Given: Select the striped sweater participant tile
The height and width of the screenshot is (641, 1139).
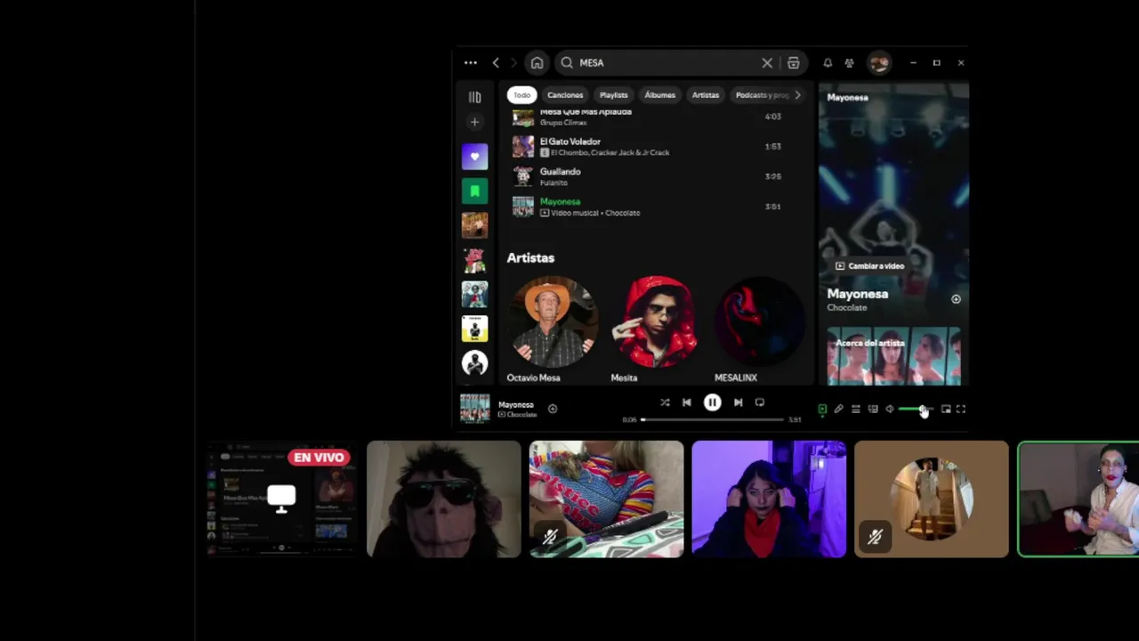Looking at the screenshot, I should pyautogui.click(x=607, y=499).
